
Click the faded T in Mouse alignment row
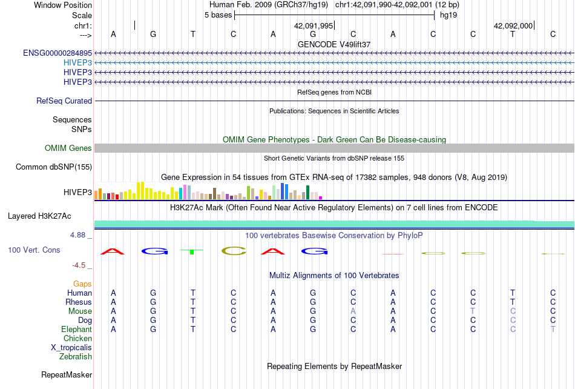pos(473,311)
